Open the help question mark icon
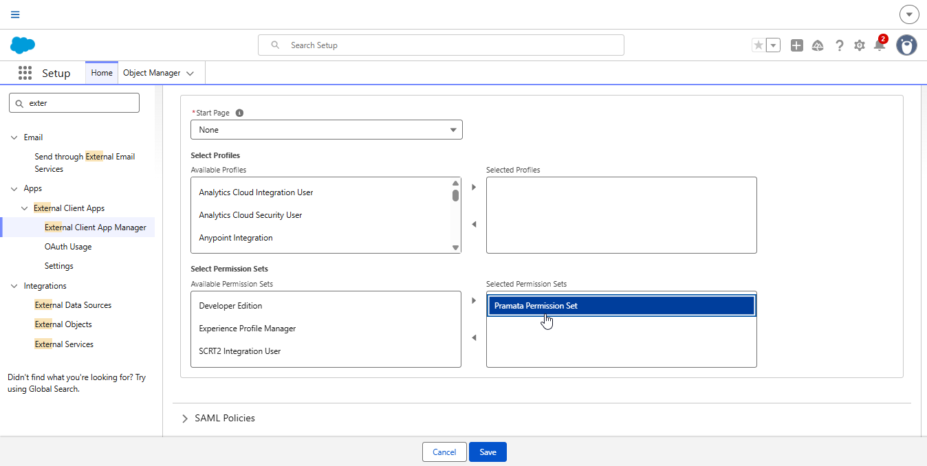Screen dimensions: 927x466 [x=839, y=45]
